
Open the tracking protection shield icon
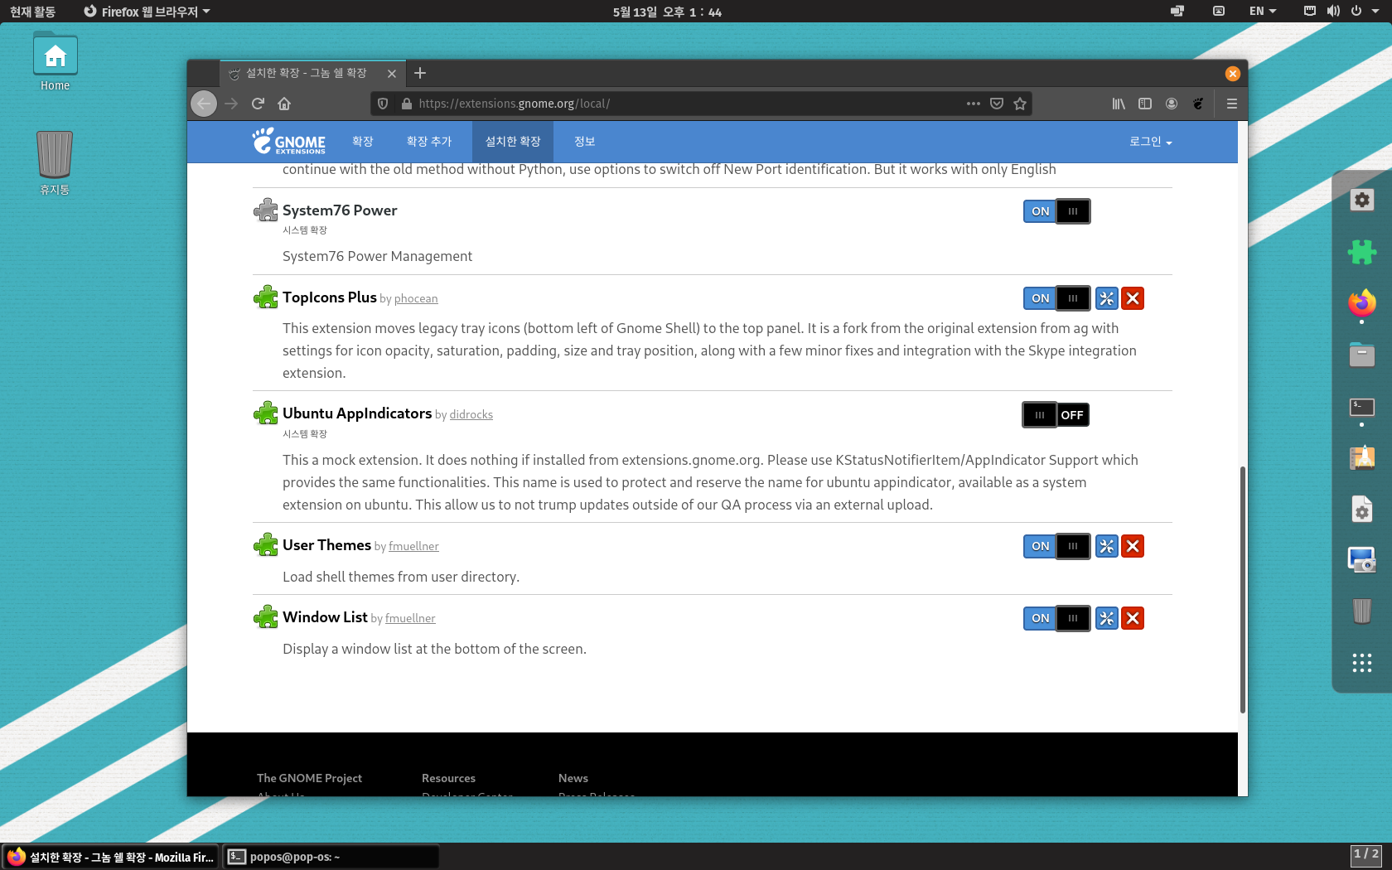point(383,104)
